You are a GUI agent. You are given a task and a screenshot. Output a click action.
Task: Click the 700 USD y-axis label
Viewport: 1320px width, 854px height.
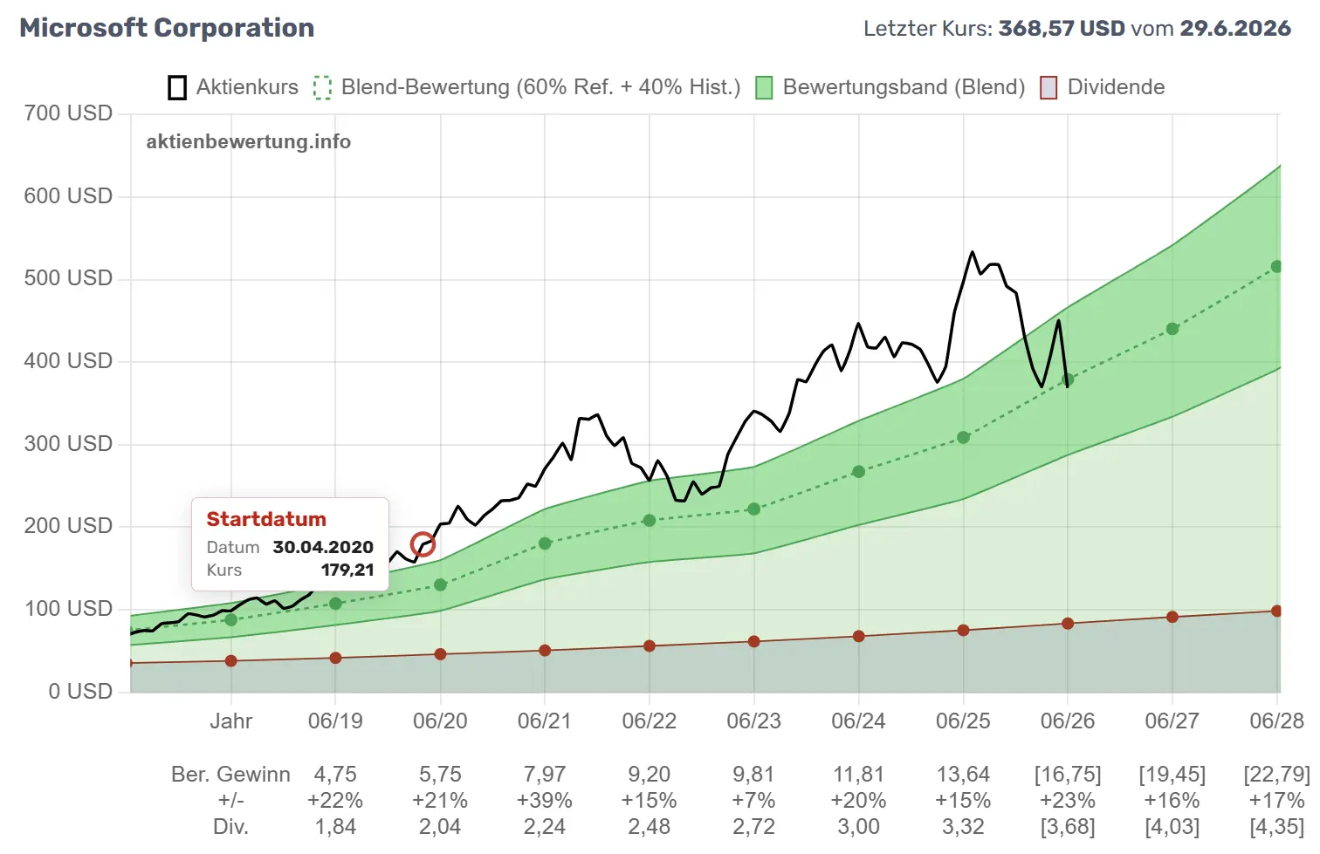tap(68, 113)
